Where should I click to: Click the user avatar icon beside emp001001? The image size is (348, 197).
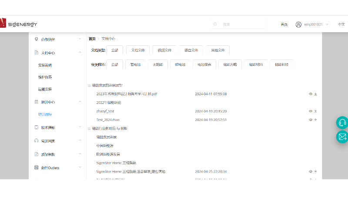pos(298,24)
